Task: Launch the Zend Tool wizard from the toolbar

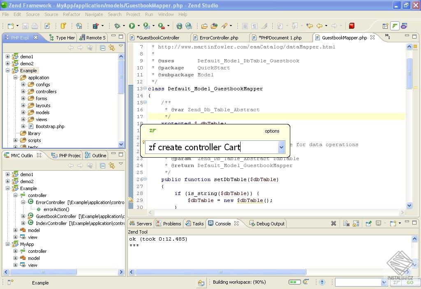Action: coord(95,25)
